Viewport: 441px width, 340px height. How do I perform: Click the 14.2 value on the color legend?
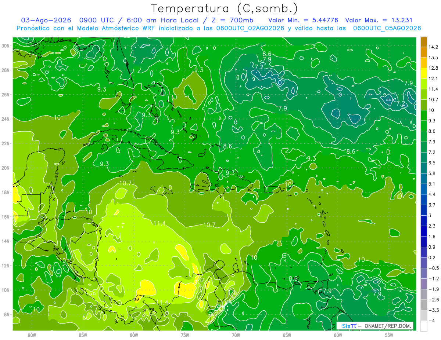[x=433, y=47]
